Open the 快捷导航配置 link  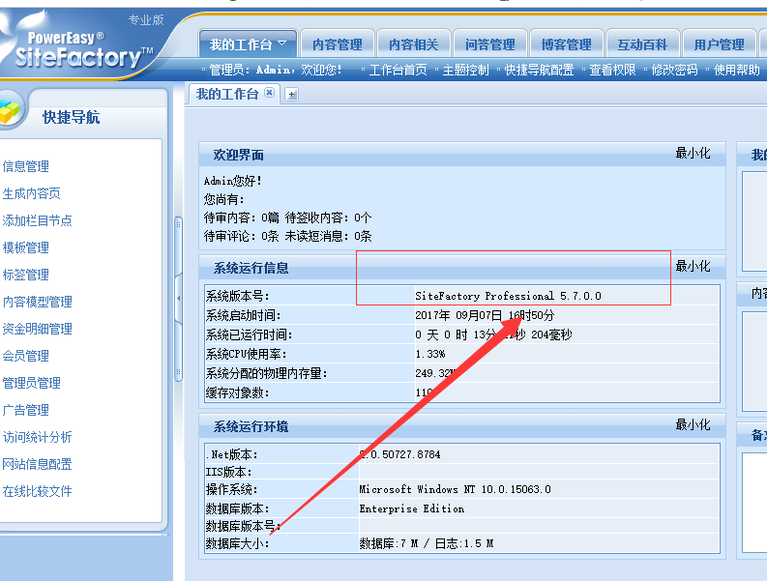[x=539, y=70]
